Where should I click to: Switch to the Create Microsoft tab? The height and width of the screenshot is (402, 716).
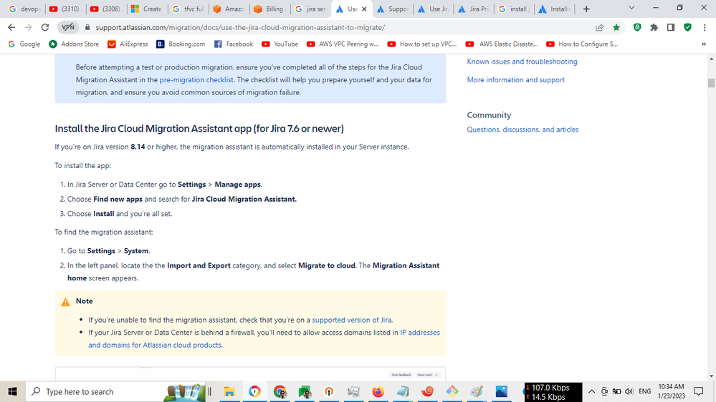[146, 9]
